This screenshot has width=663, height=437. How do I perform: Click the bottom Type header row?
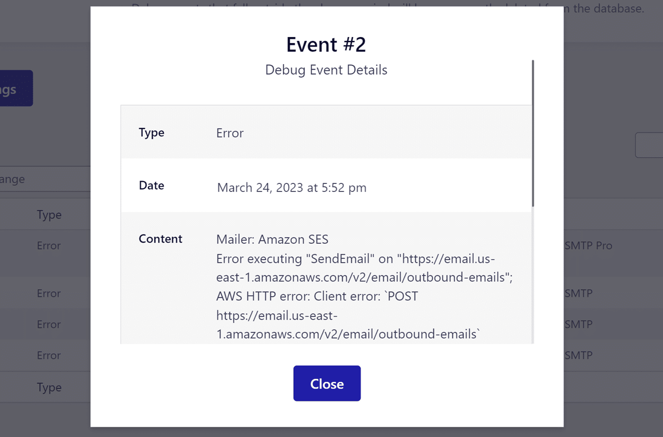click(49, 387)
